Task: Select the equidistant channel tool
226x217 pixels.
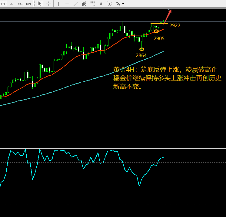Action: pos(84,4)
